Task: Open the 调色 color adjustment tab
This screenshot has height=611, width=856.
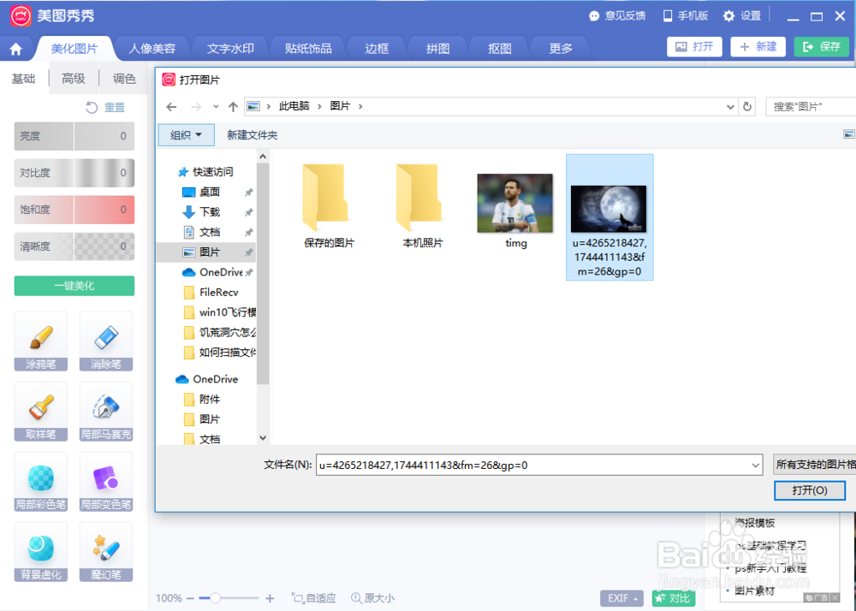Action: 123,78
